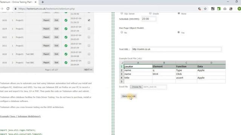Edit the Test BBC run at 20:04:08
The width and height of the screenshot is (241, 135).
(56, 54)
